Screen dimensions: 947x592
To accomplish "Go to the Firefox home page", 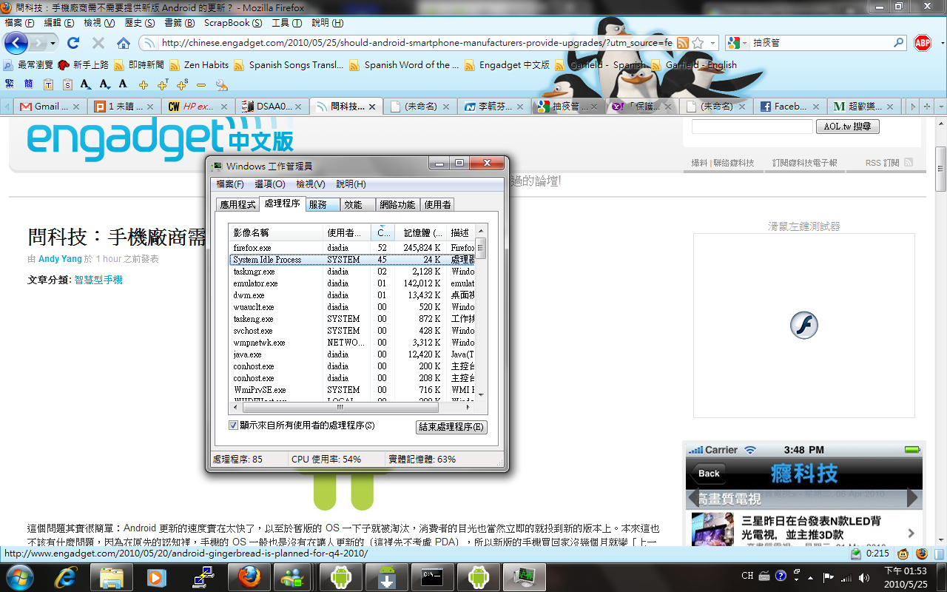I will (124, 43).
